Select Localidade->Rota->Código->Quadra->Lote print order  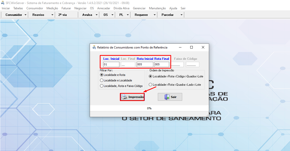pos(151,76)
